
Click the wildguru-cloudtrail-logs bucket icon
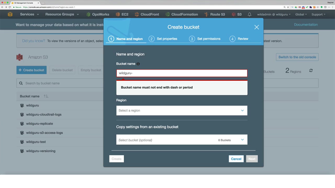click(22, 115)
